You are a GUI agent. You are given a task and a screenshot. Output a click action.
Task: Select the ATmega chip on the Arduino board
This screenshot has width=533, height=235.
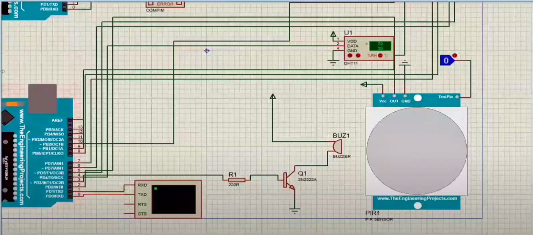(x=8, y=166)
